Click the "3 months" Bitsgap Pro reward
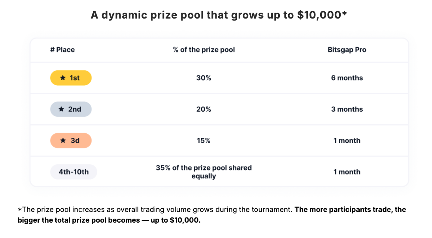Viewport: 432px width, 238px height. [347, 109]
